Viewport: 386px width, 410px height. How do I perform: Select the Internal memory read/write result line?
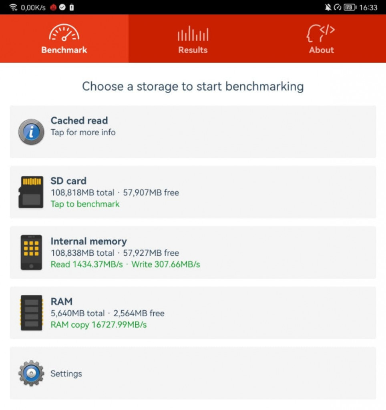(x=125, y=264)
